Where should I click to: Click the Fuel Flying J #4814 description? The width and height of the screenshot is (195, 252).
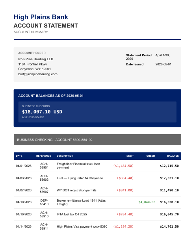(x=80, y=178)
